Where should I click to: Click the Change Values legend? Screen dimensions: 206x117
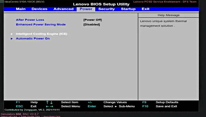(x=115, y=102)
